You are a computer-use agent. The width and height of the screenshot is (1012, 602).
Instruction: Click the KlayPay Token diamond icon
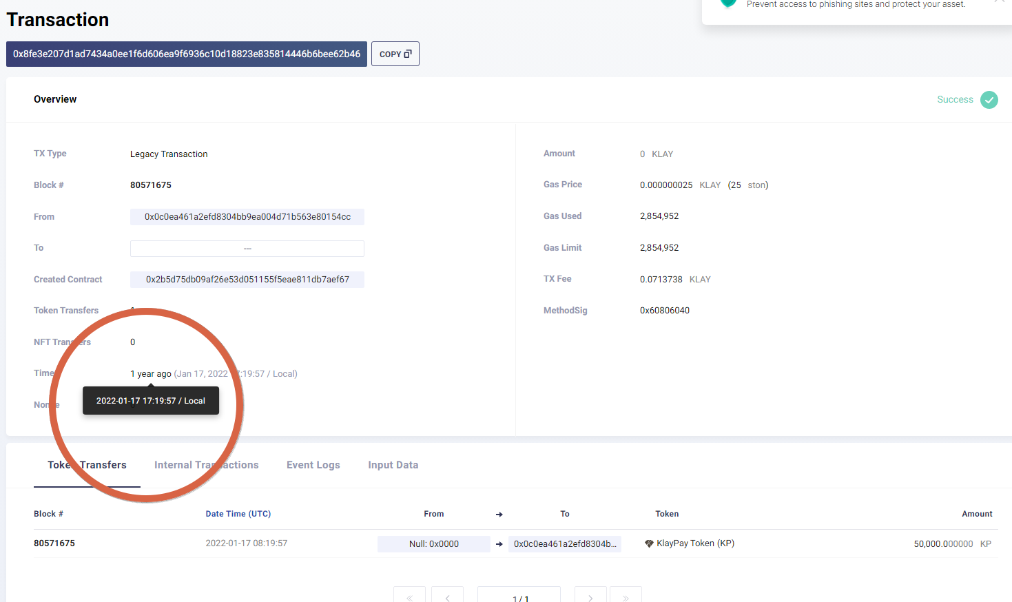[649, 543]
